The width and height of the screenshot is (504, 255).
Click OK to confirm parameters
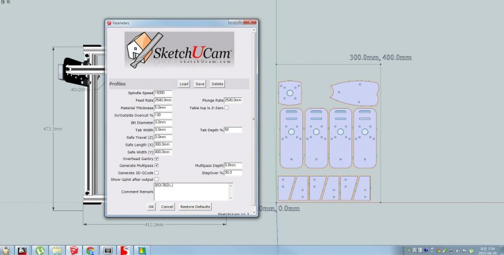[x=151, y=207]
